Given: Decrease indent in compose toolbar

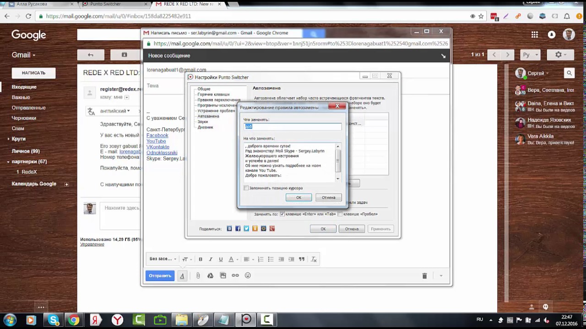Looking at the screenshot, I should point(281,259).
